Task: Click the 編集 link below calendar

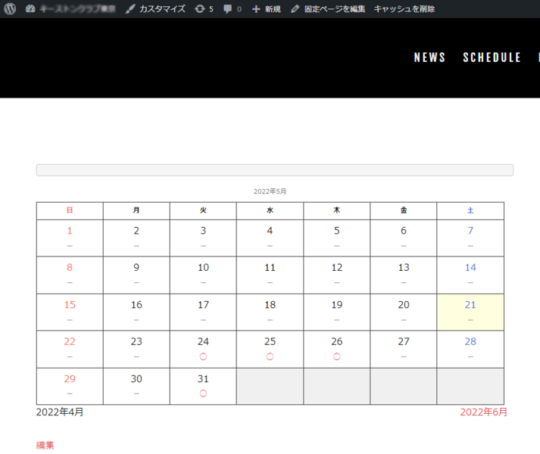Action: pyautogui.click(x=45, y=445)
